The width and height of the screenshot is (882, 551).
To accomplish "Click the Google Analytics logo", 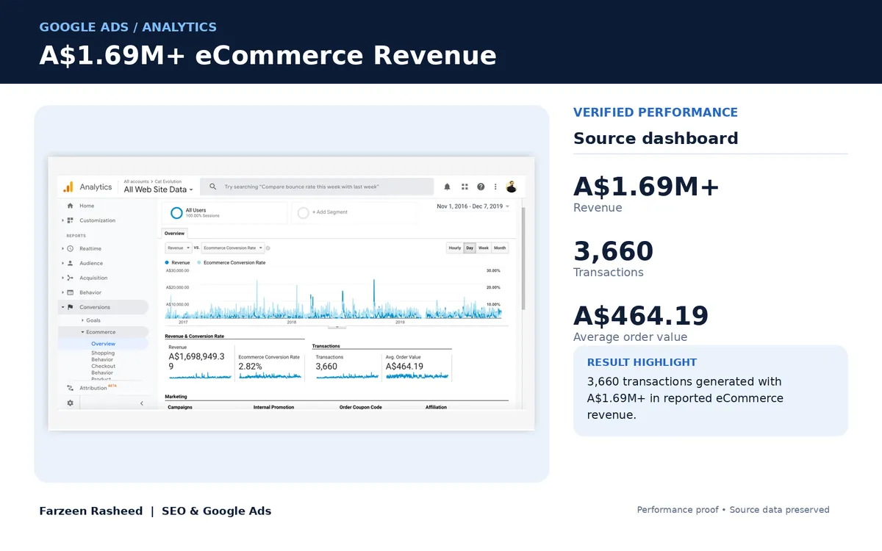I will (68, 187).
